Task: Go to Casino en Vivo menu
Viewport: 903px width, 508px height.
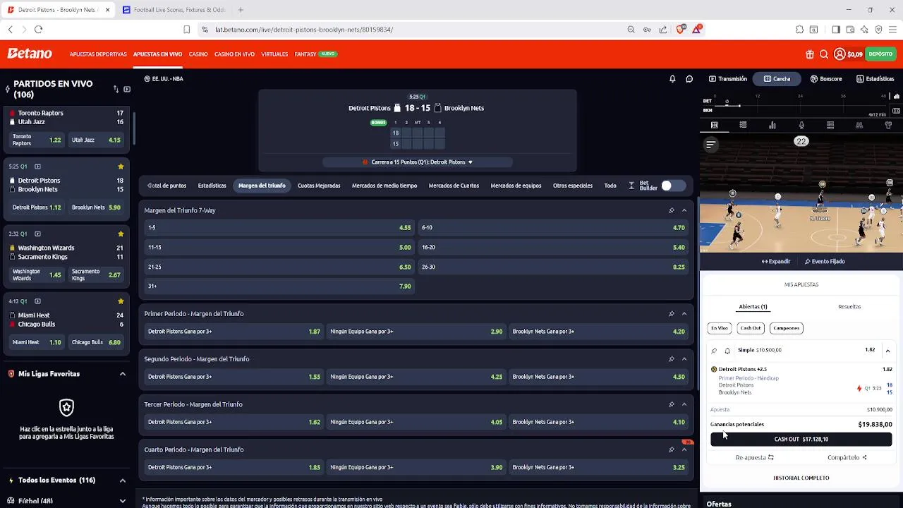Action: 234,54
